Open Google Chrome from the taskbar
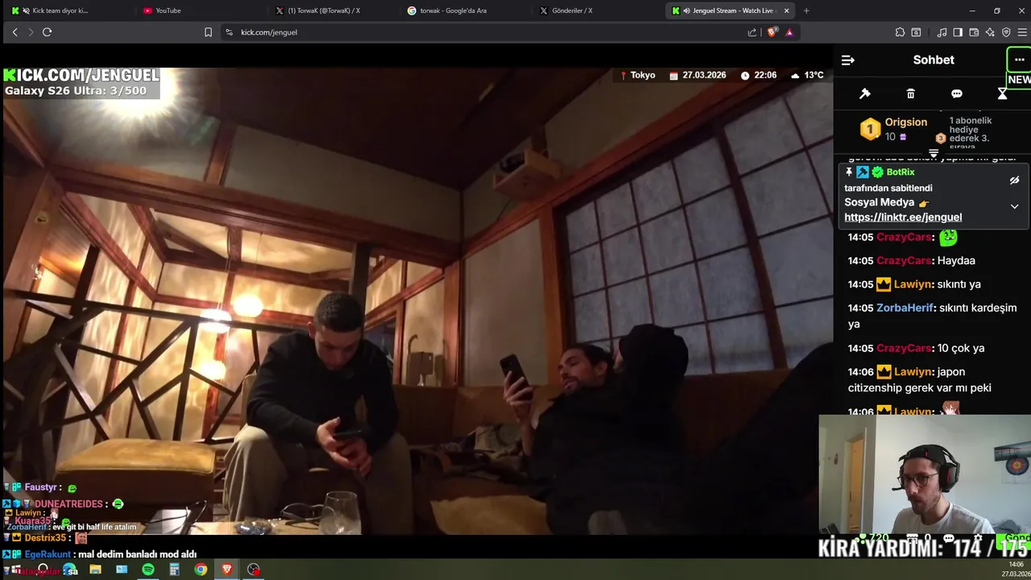The height and width of the screenshot is (580, 1031). (x=201, y=570)
